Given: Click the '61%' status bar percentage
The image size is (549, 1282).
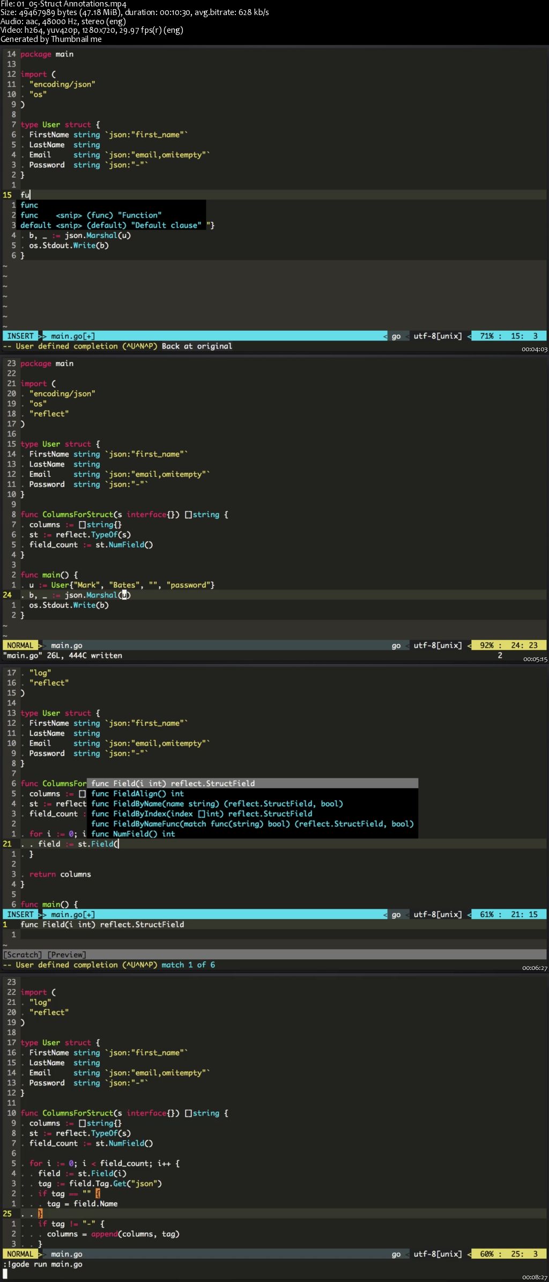Looking at the screenshot, I should [487, 915].
